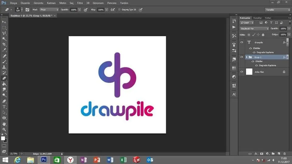
Task: Hide the Grup 1 layer group
Action: click(242, 57)
